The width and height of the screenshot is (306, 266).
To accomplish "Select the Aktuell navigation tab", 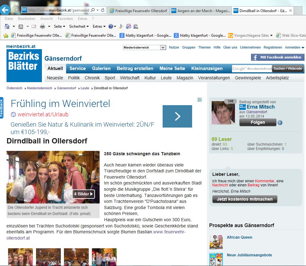I will tap(55, 68).
